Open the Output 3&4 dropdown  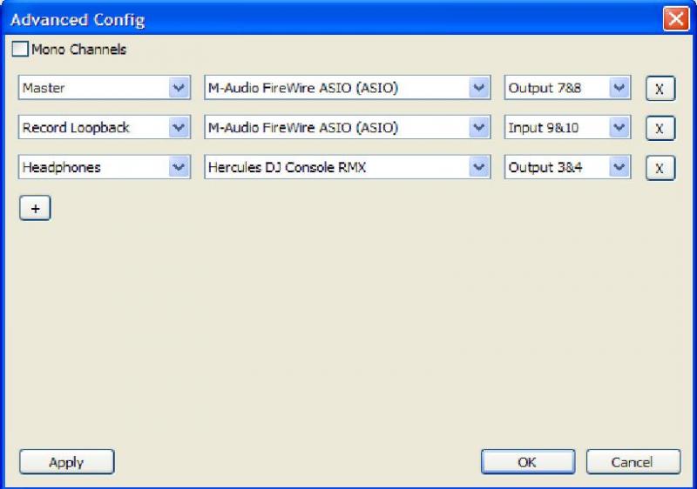[x=568, y=167]
